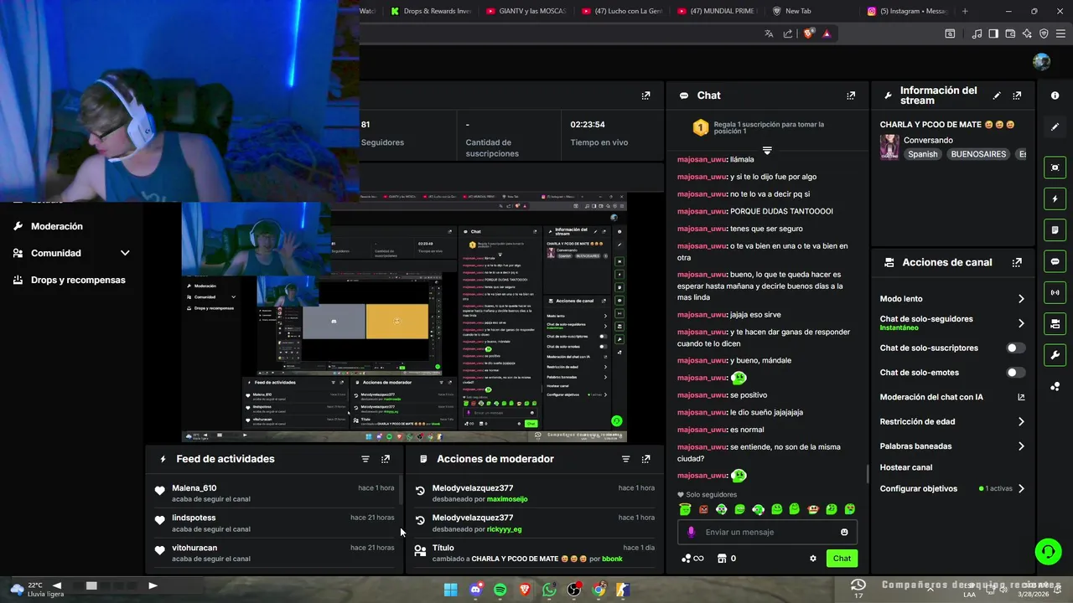Pop out the Acciones de canal panel
The height and width of the screenshot is (603, 1073).
(1017, 262)
